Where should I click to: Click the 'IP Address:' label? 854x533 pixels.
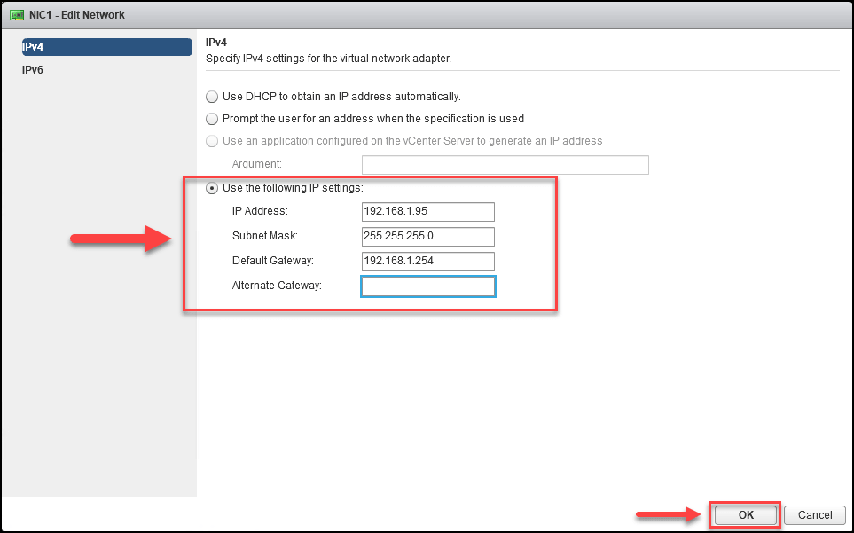click(x=260, y=211)
